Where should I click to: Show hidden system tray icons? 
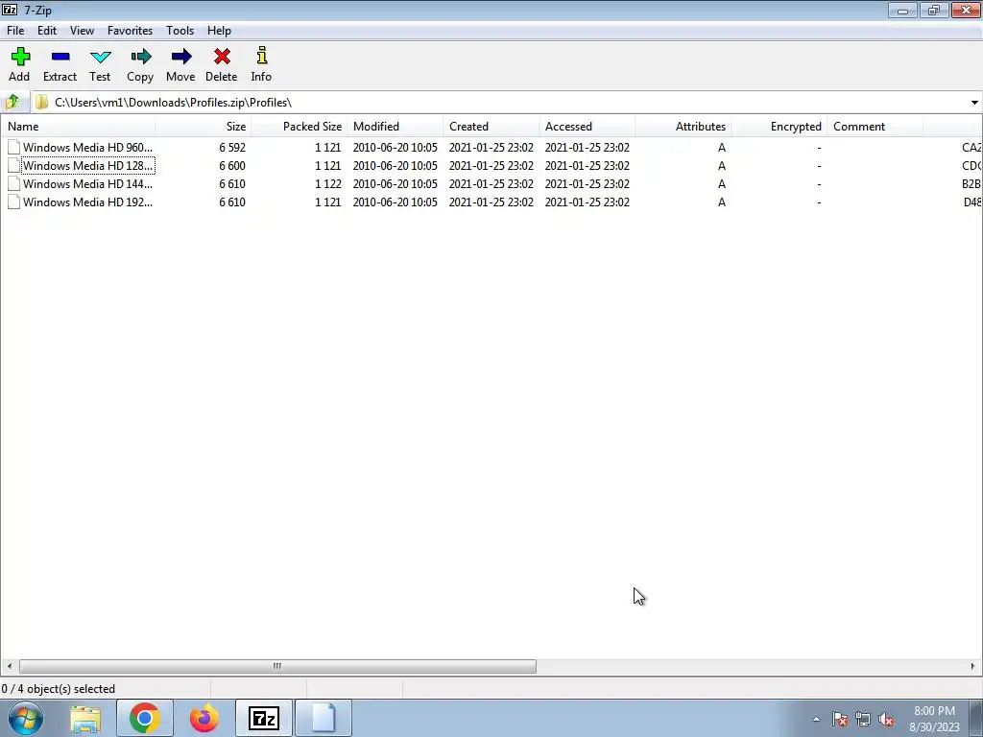816,719
